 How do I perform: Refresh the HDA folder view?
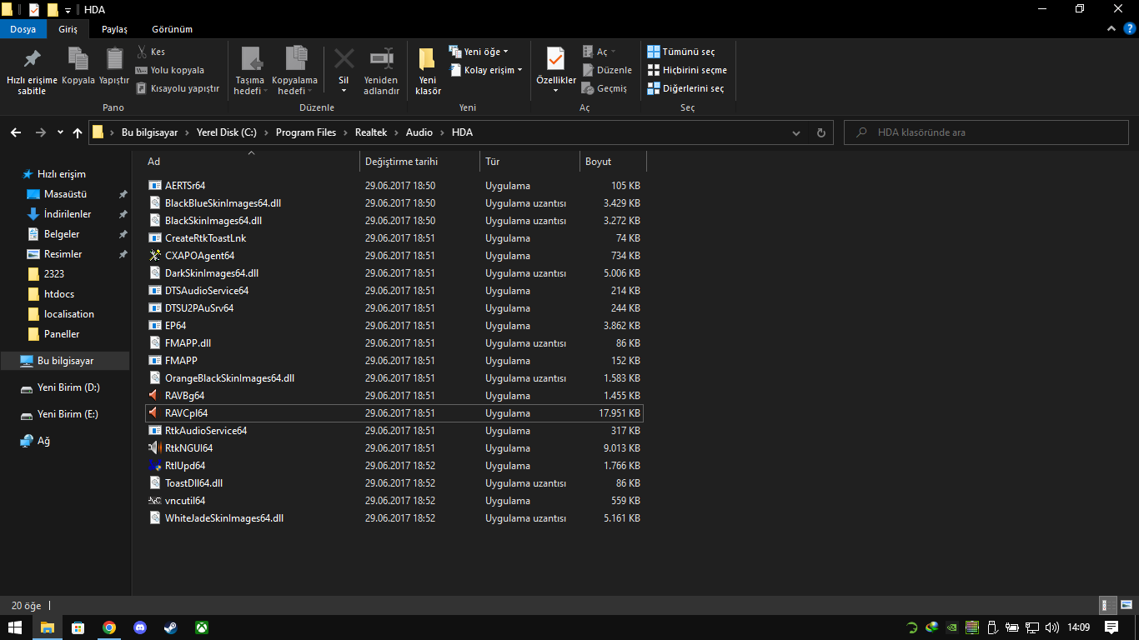tap(821, 132)
